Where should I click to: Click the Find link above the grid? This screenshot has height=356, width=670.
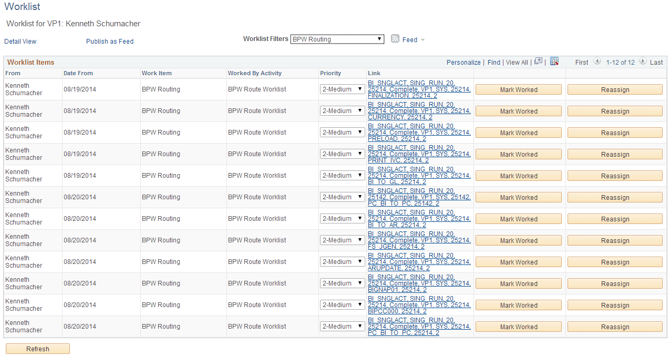[493, 62]
